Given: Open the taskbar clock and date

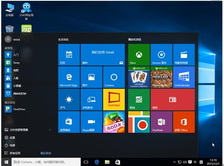Looking at the screenshot, I should [x=213, y=162].
